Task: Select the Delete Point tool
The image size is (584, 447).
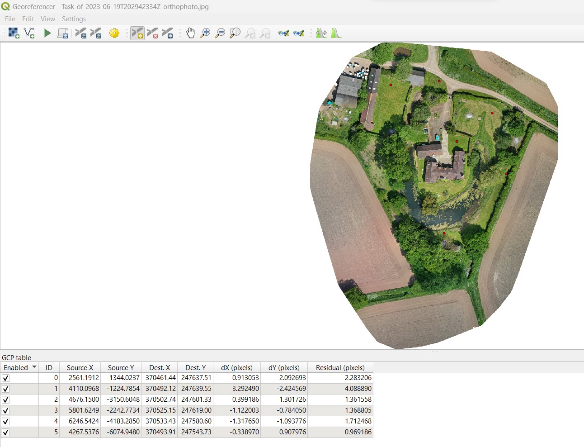Action: coord(152,33)
